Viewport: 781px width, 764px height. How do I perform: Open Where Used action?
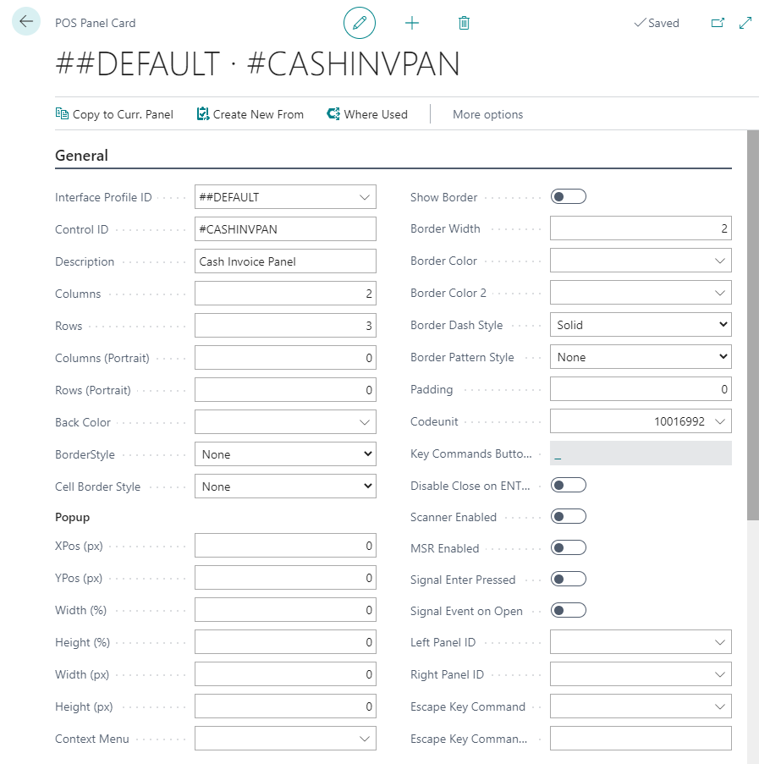367,114
